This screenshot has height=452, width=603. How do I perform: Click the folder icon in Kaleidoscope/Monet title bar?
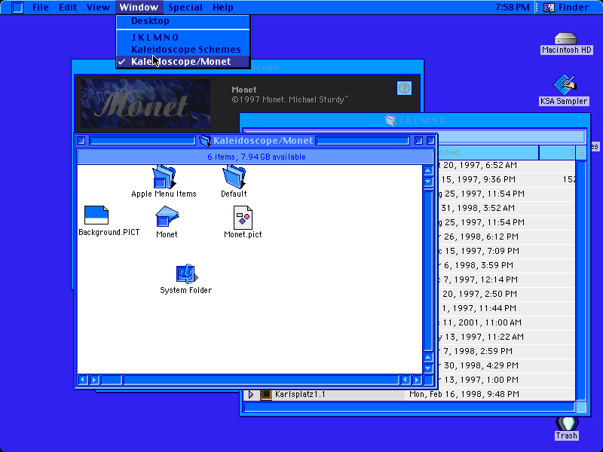(205, 141)
